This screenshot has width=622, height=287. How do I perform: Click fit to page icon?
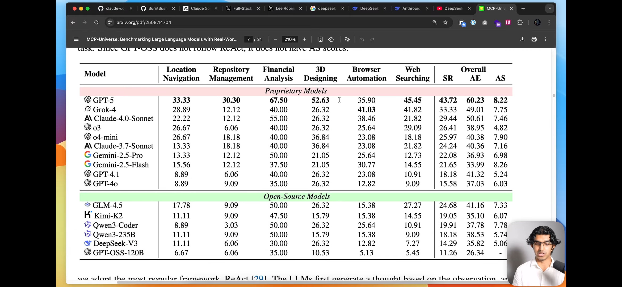click(320, 39)
